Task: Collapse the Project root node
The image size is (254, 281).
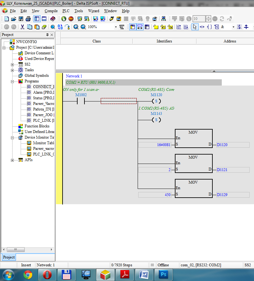Action: 4,48
